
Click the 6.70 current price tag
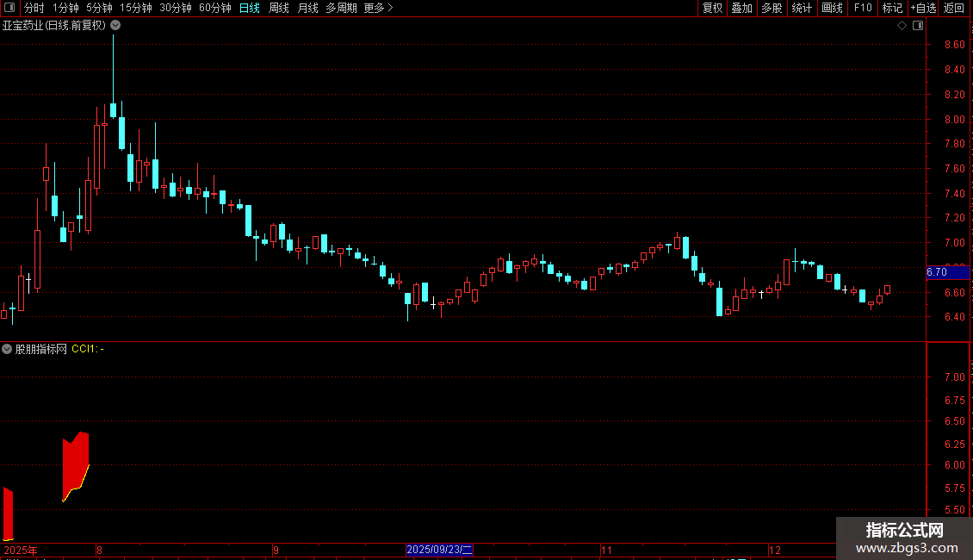point(947,272)
